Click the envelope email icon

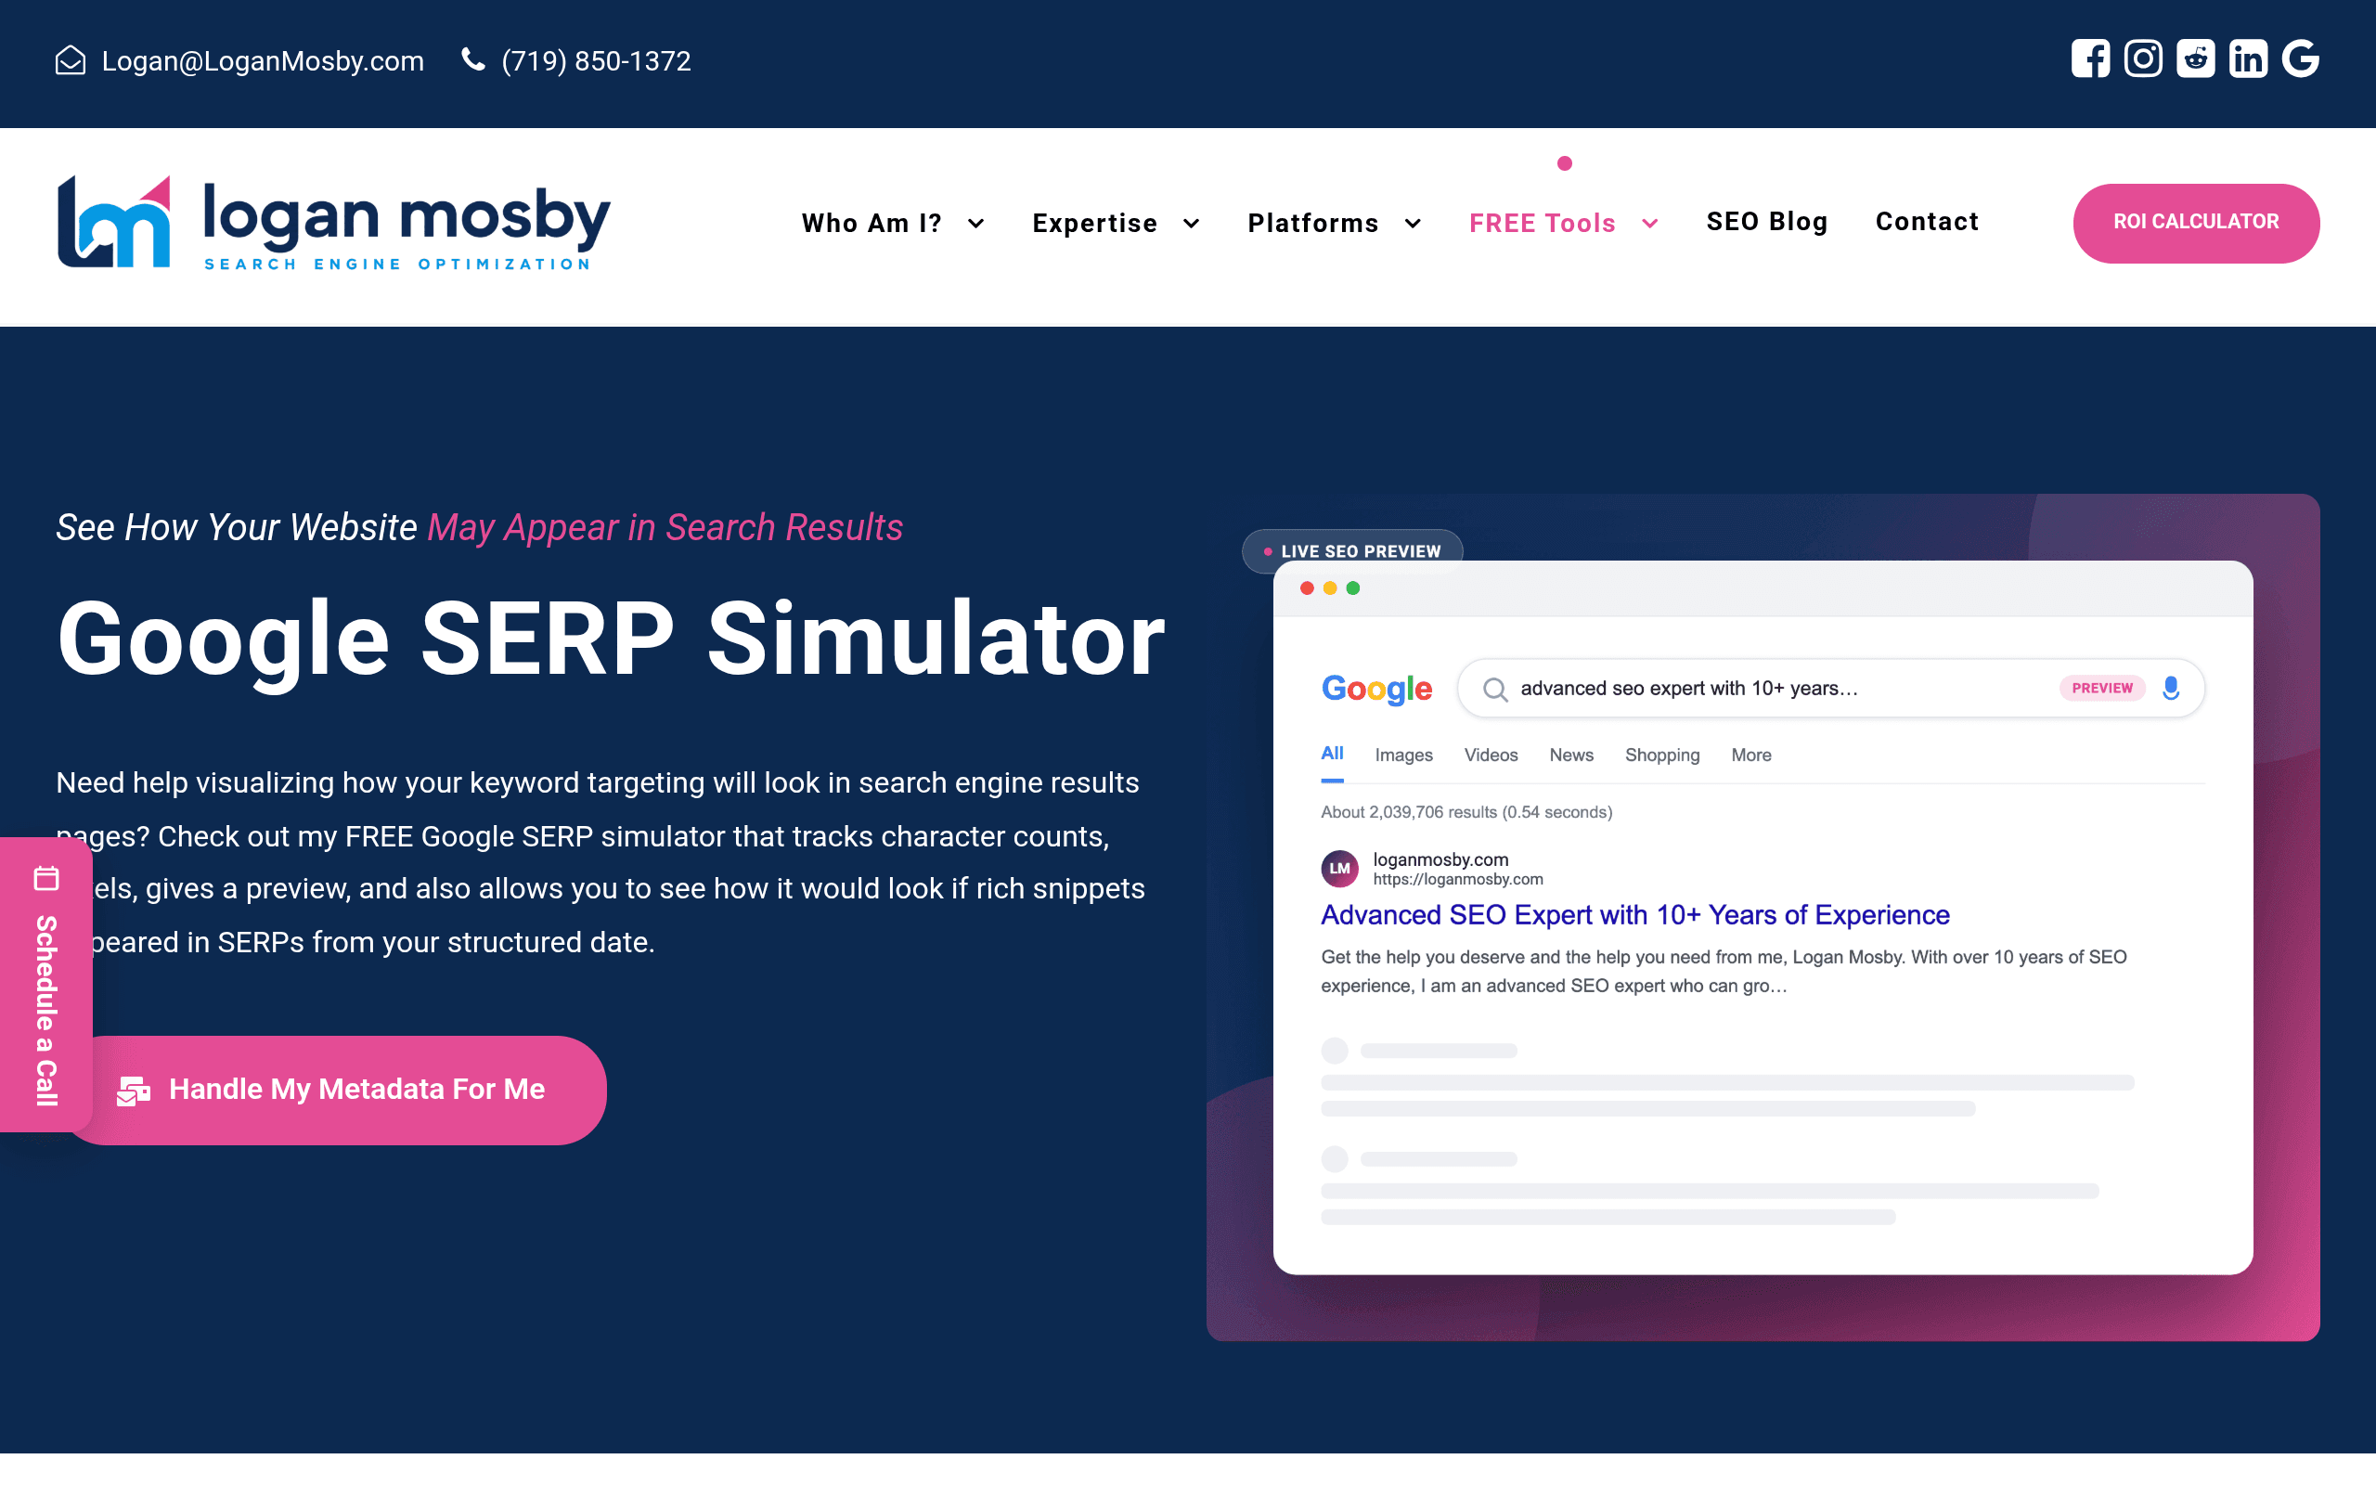pyautogui.click(x=71, y=61)
